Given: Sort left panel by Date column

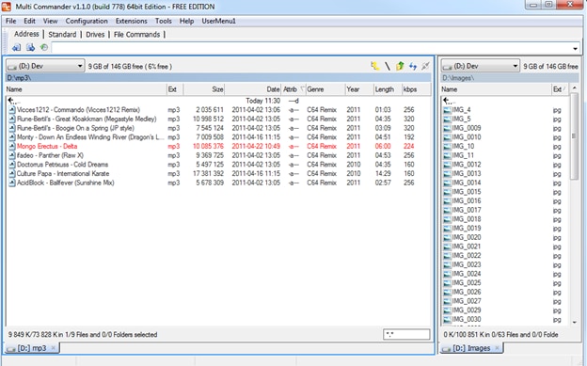Looking at the screenshot, I should (x=253, y=89).
